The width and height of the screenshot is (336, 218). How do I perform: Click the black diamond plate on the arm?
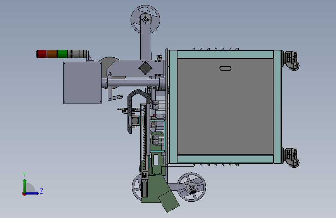(x=145, y=68)
